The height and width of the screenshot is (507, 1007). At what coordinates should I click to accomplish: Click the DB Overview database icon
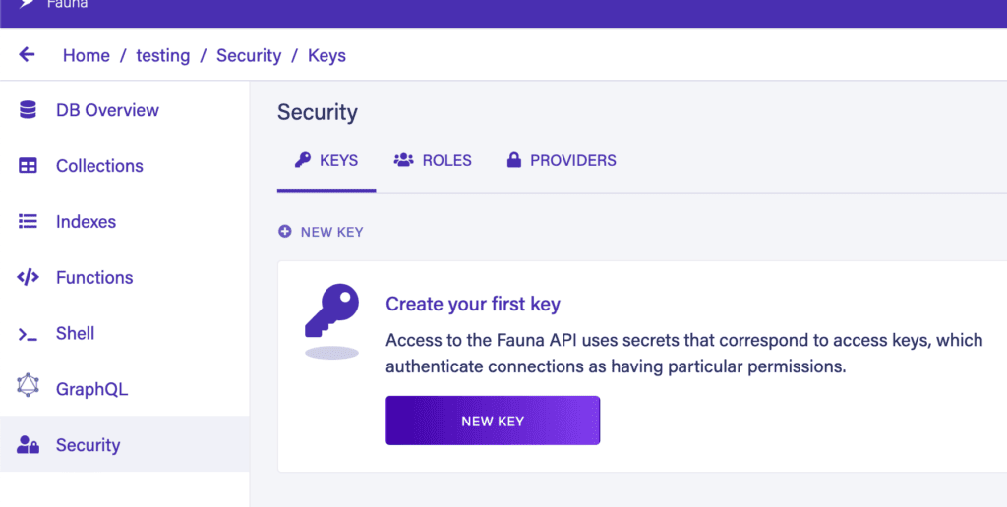[x=28, y=110]
